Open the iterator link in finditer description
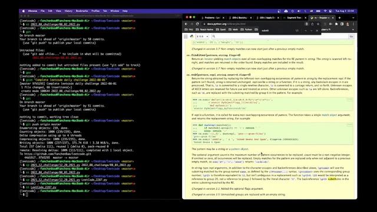 (x=209, y=59)
